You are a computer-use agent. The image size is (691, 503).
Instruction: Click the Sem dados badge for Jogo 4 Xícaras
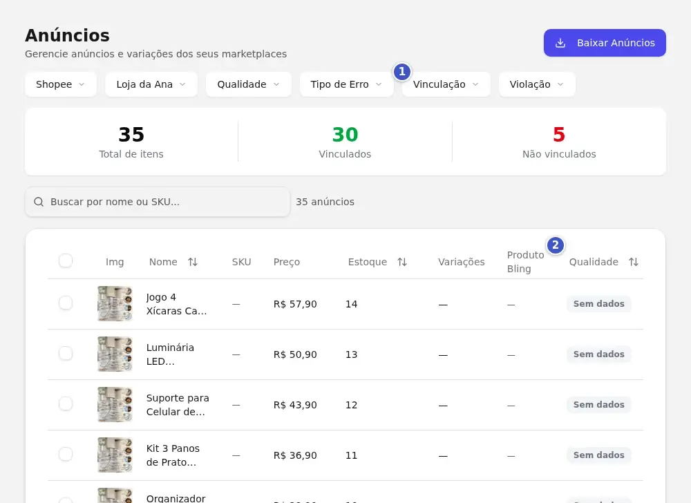click(599, 303)
